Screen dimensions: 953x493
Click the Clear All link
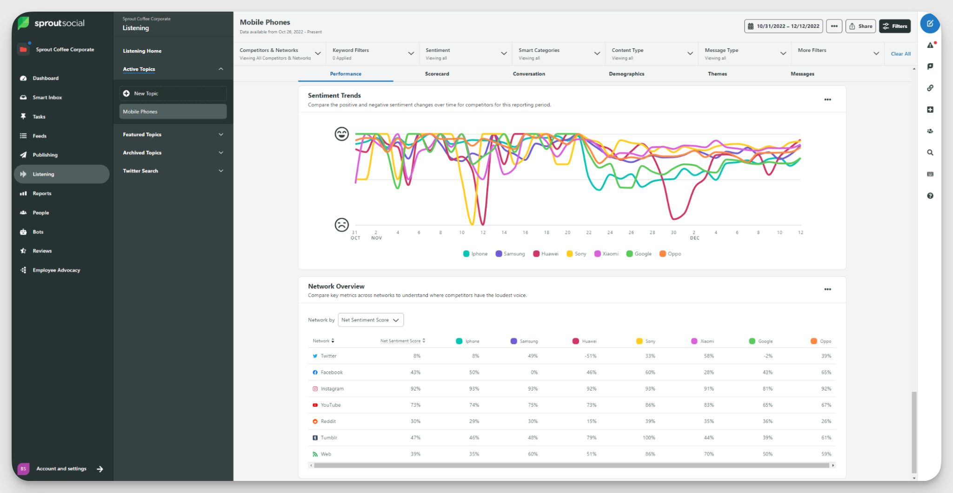[x=900, y=54]
